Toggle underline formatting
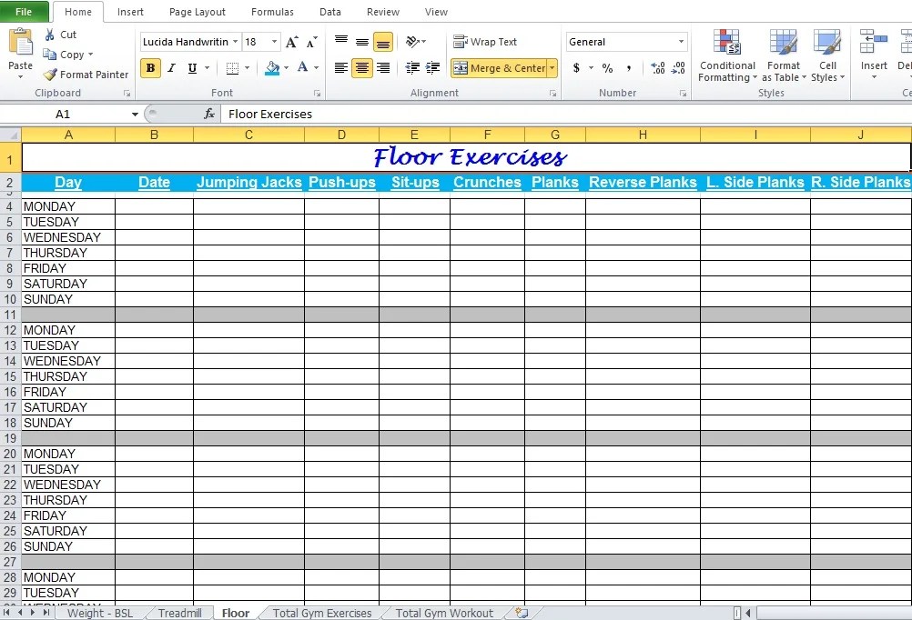The image size is (912, 620). pos(192,68)
